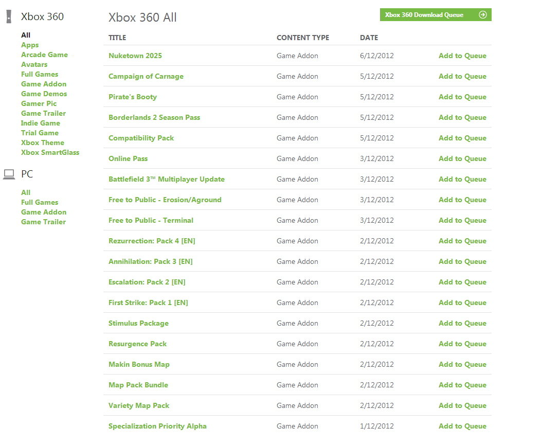Screen dimensions: 542x445
Task: Add First Strike Pack 1 to queue
Action: point(462,302)
